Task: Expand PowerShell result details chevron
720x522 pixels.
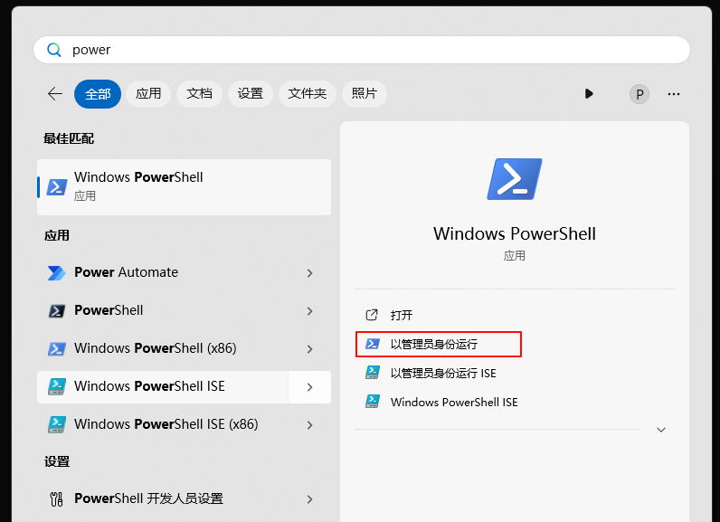Action: click(x=309, y=311)
